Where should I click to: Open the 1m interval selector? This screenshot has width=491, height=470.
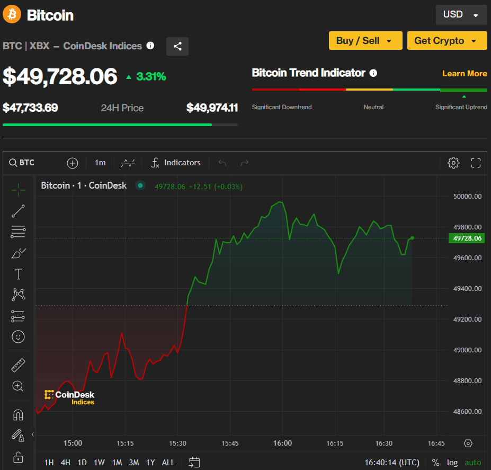[x=100, y=163]
